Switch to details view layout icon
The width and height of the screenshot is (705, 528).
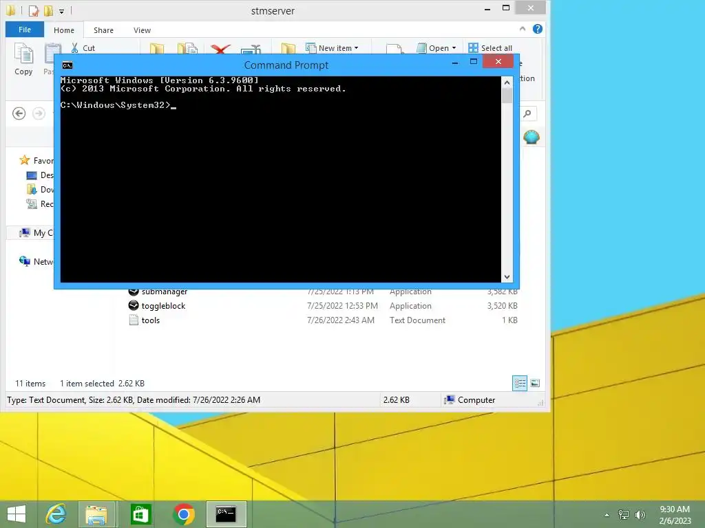tap(520, 383)
